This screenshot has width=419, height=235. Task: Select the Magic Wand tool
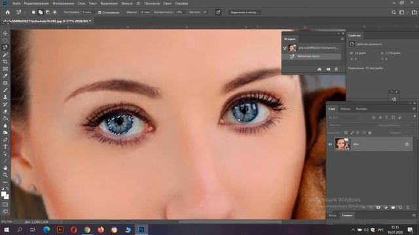(x=5, y=55)
